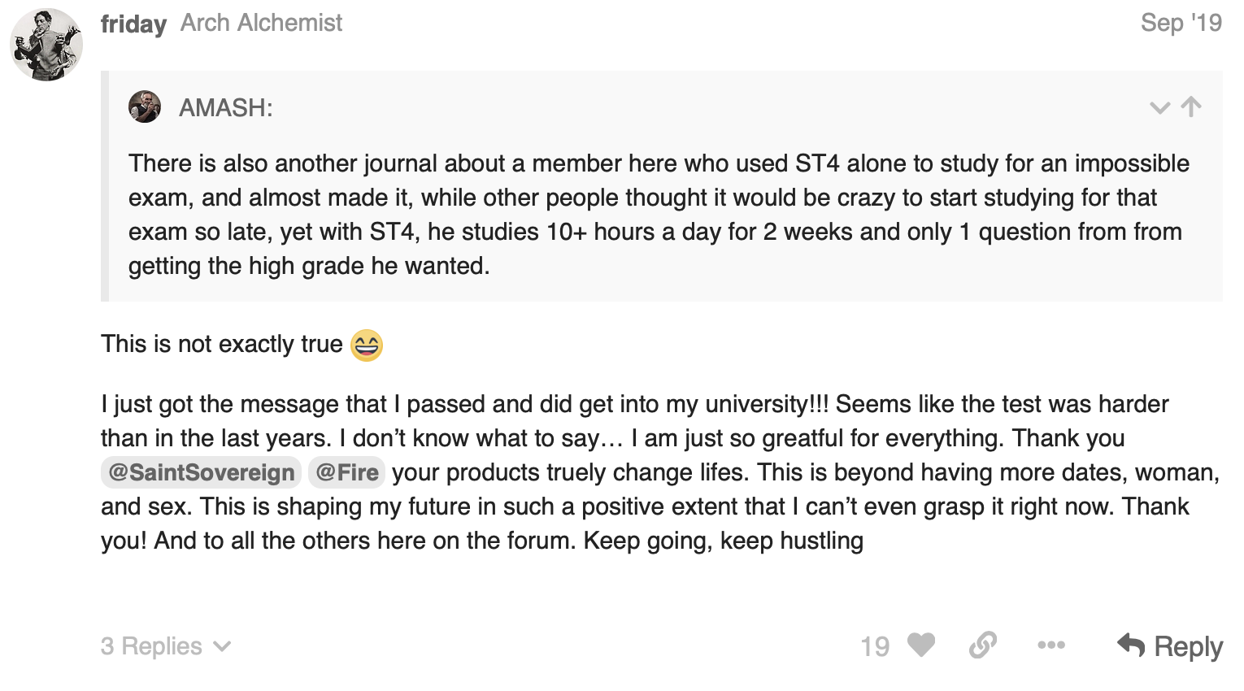Click the Sep '19 post date

pos(1181,23)
